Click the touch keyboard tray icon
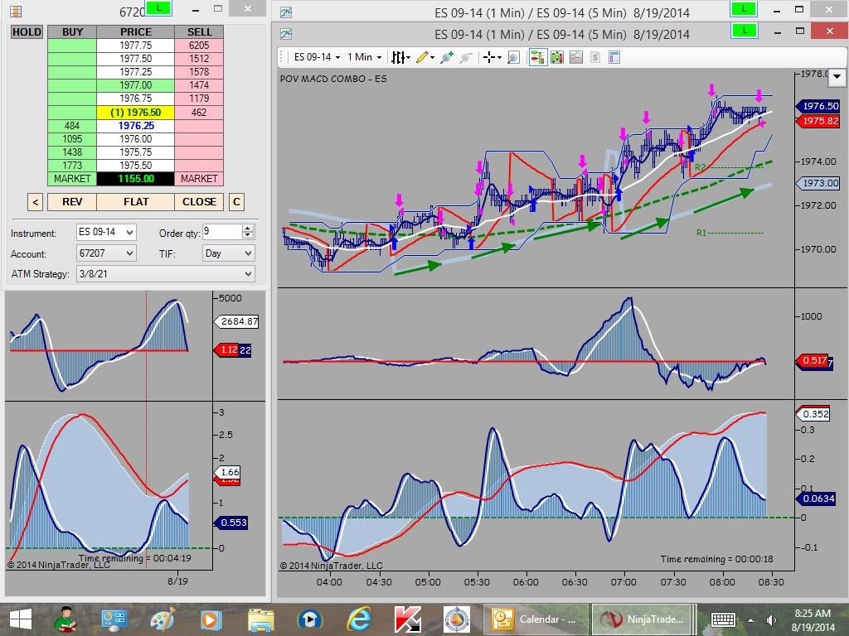The image size is (849, 636). (723, 619)
